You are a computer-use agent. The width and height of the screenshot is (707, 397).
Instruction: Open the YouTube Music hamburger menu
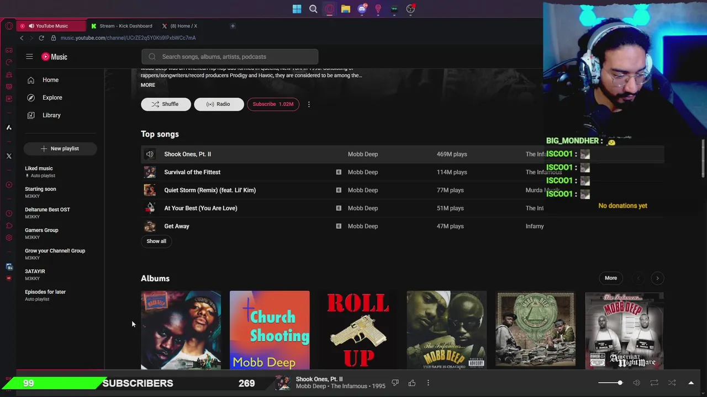[29, 57]
